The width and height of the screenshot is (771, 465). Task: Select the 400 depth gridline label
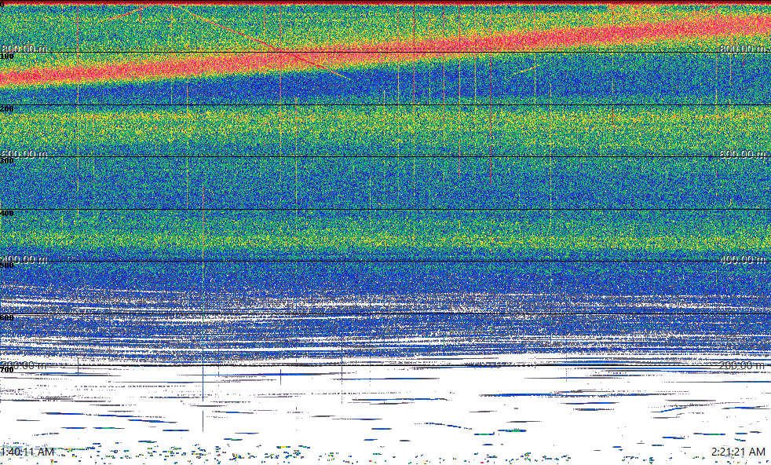[7, 213]
